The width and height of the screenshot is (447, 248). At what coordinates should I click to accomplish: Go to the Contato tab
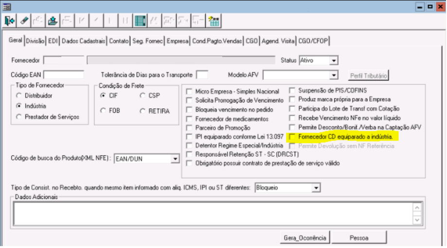pyautogui.click(x=119, y=41)
